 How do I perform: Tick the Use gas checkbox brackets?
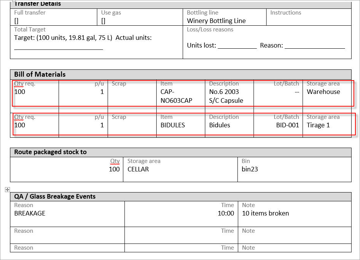tap(103, 21)
